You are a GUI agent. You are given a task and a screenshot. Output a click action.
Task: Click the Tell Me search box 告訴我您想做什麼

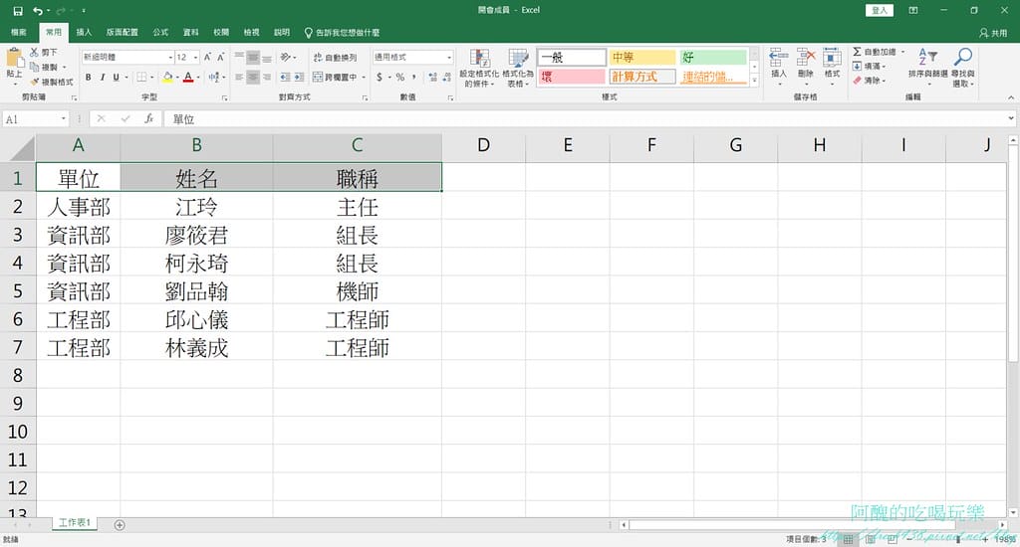click(x=343, y=32)
